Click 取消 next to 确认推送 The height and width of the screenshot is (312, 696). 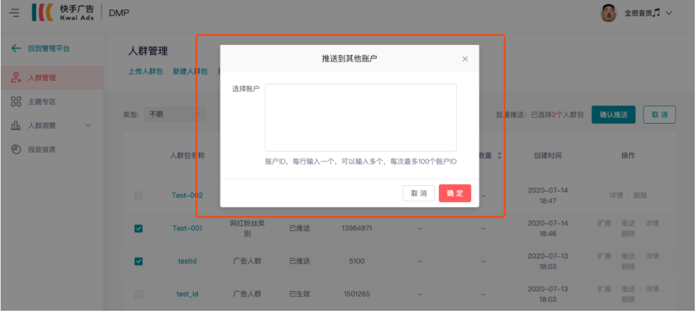click(660, 115)
